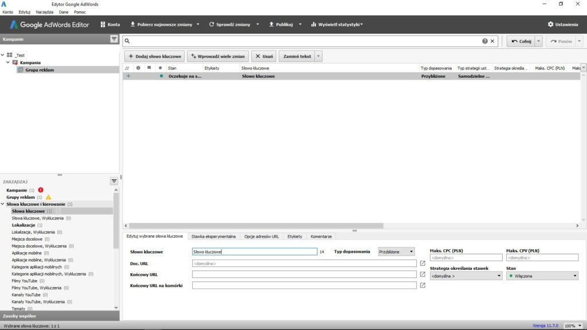Image resolution: width=587 pixels, height=330 pixels.
Task: Click open-link icon next to Końcowy URL
Action: tap(422, 274)
